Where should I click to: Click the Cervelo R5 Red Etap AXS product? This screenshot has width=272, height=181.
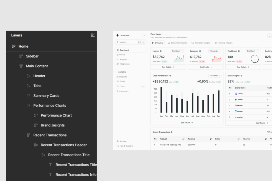point(171,145)
